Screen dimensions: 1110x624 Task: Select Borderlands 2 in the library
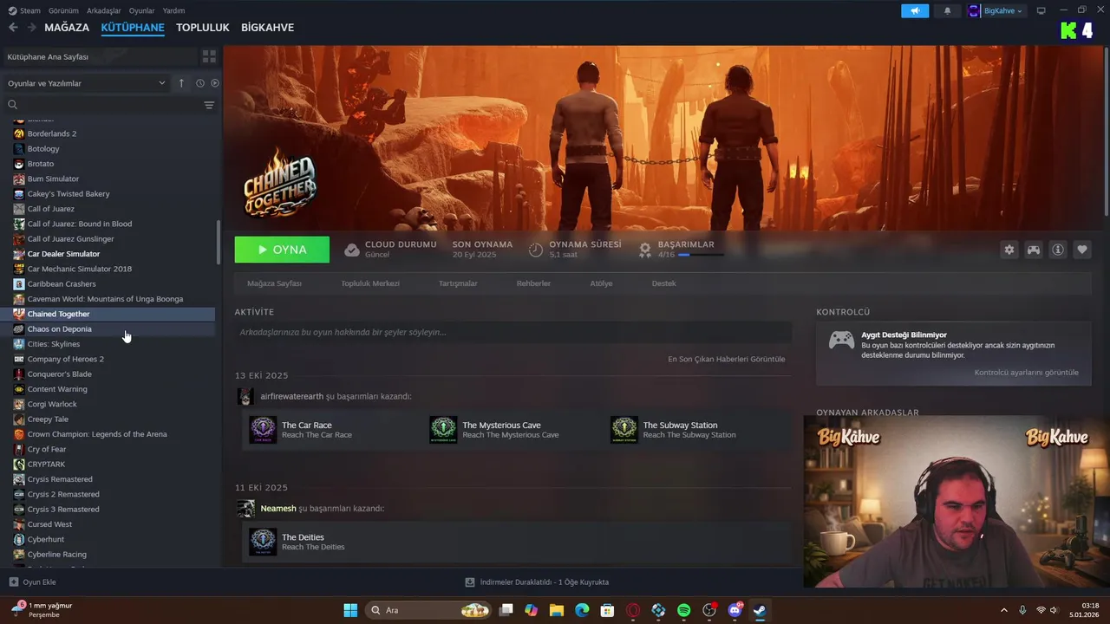click(108, 133)
